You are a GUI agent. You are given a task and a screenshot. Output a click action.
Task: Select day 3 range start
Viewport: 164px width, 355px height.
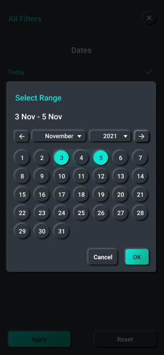click(61, 158)
